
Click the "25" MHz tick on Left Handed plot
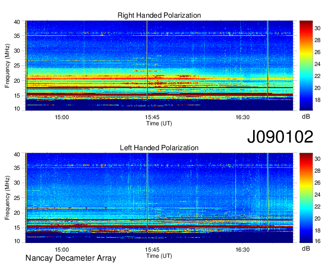(x=17, y=198)
